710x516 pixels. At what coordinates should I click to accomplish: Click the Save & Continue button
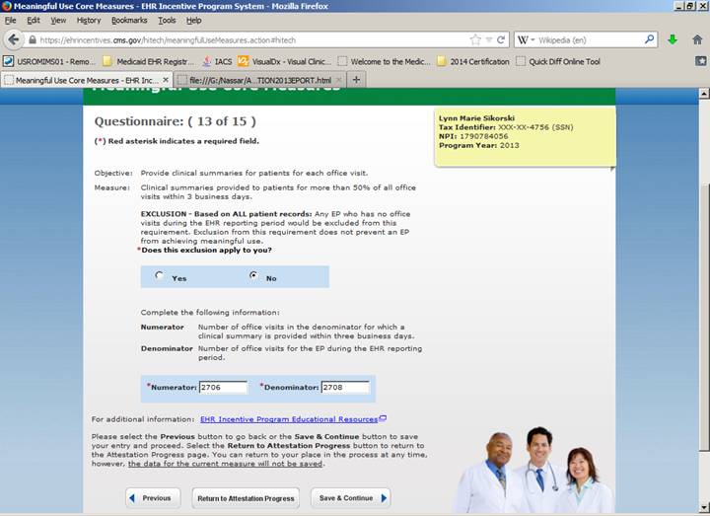point(350,498)
